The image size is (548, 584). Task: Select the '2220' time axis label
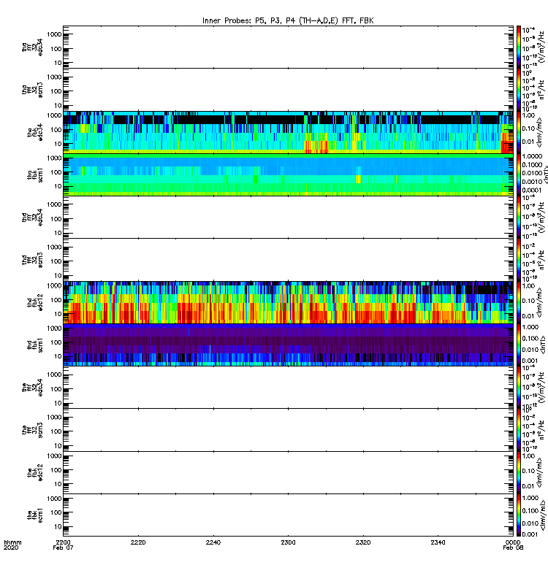(138, 542)
